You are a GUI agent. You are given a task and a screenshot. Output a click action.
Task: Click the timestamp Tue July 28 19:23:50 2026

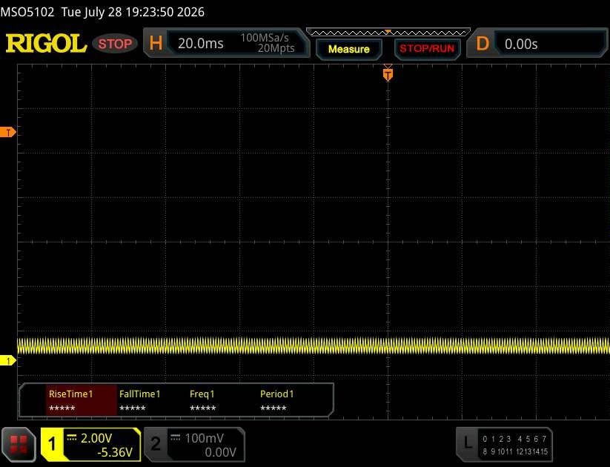[133, 12]
